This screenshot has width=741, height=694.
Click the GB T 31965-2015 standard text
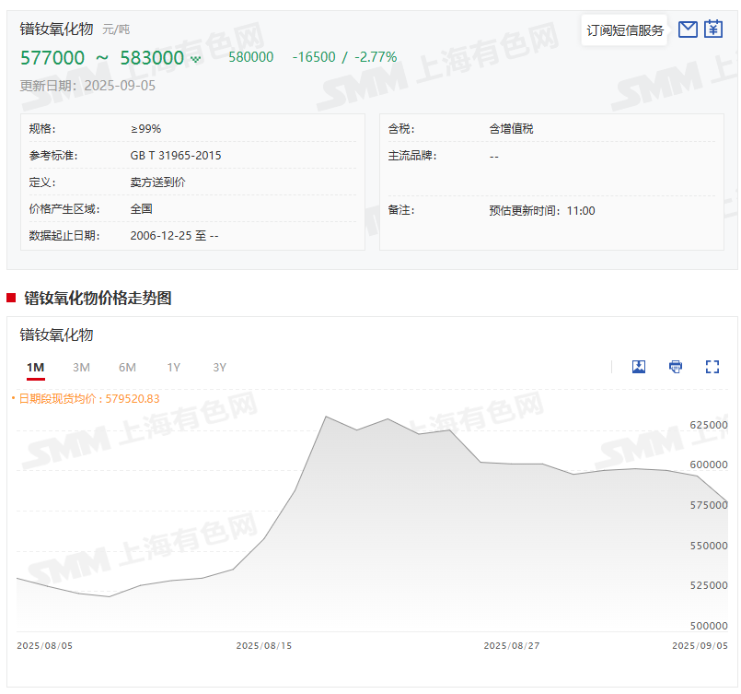point(176,156)
